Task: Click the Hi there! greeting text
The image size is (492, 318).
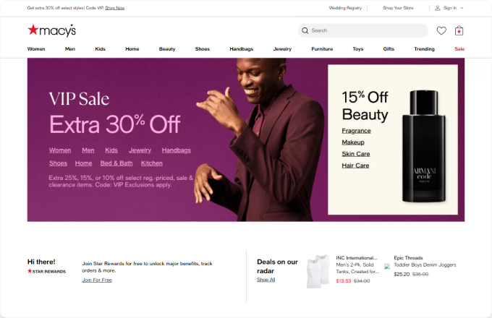Action: click(41, 262)
